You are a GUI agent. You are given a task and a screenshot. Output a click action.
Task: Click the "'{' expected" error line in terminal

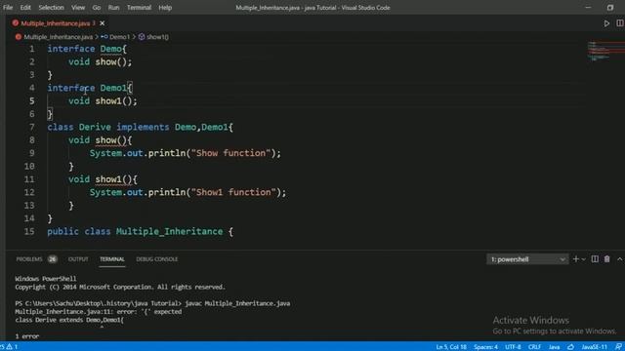[x=98, y=312]
